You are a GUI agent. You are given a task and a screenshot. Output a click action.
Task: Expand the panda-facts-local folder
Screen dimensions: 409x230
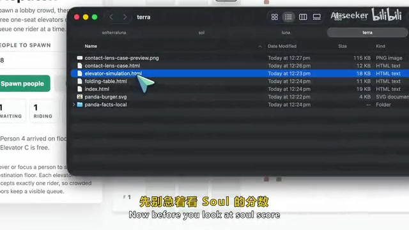coord(74,104)
